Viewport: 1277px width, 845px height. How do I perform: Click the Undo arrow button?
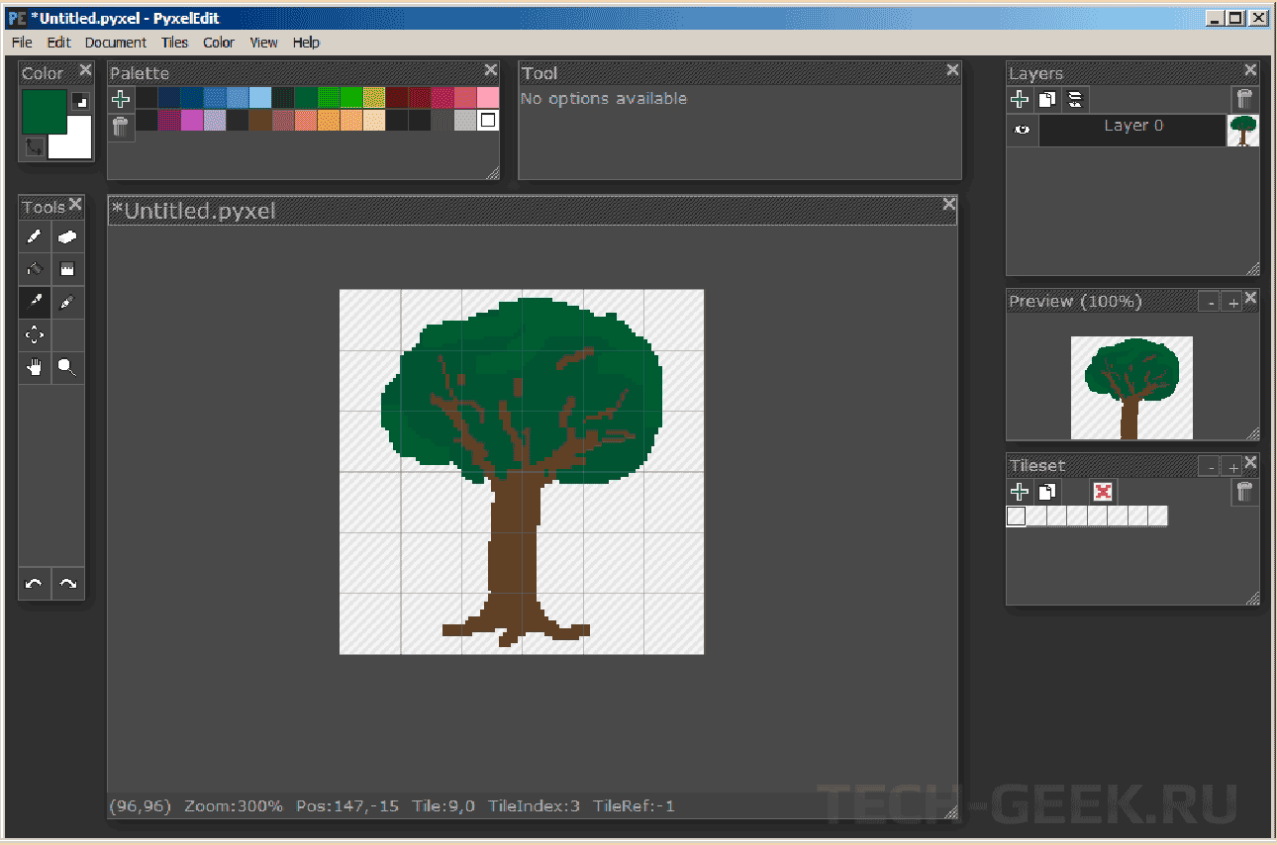(x=35, y=584)
